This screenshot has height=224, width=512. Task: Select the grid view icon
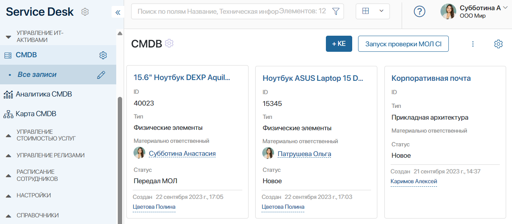click(x=366, y=11)
